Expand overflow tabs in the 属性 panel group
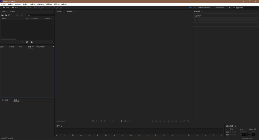The width and height of the screenshot is (259, 140). pos(53,47)
